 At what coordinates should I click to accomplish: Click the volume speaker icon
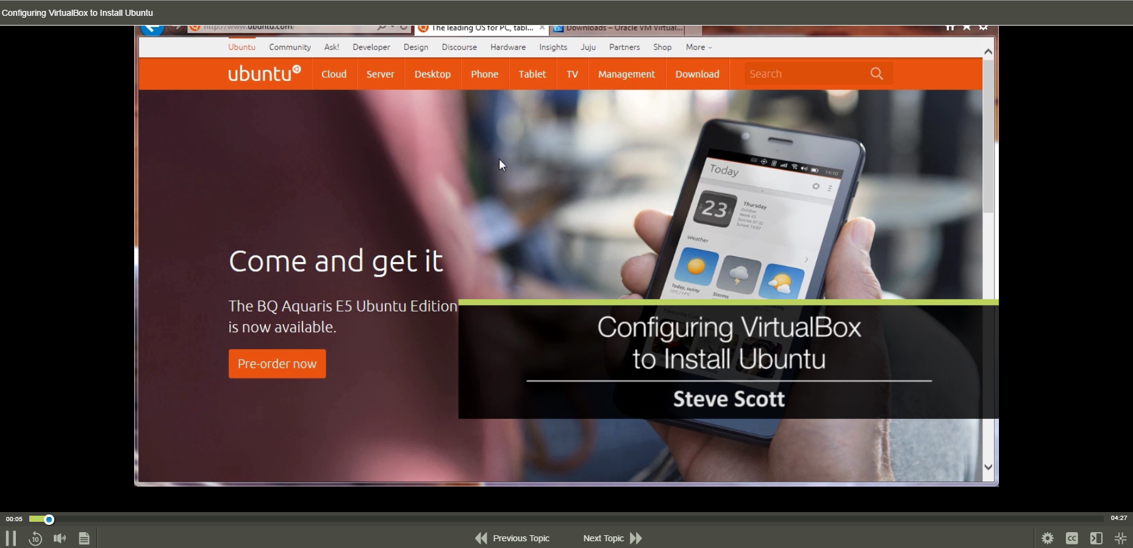click(x=60, y=538)
